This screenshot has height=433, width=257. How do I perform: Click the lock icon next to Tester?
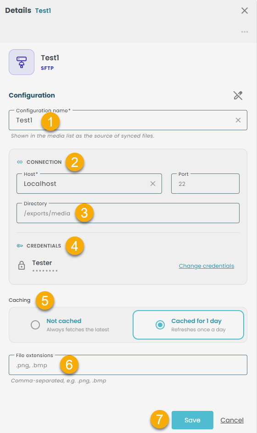22,266
